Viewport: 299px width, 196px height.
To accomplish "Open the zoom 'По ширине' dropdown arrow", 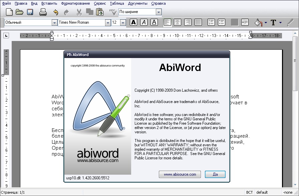I will 159,12.
